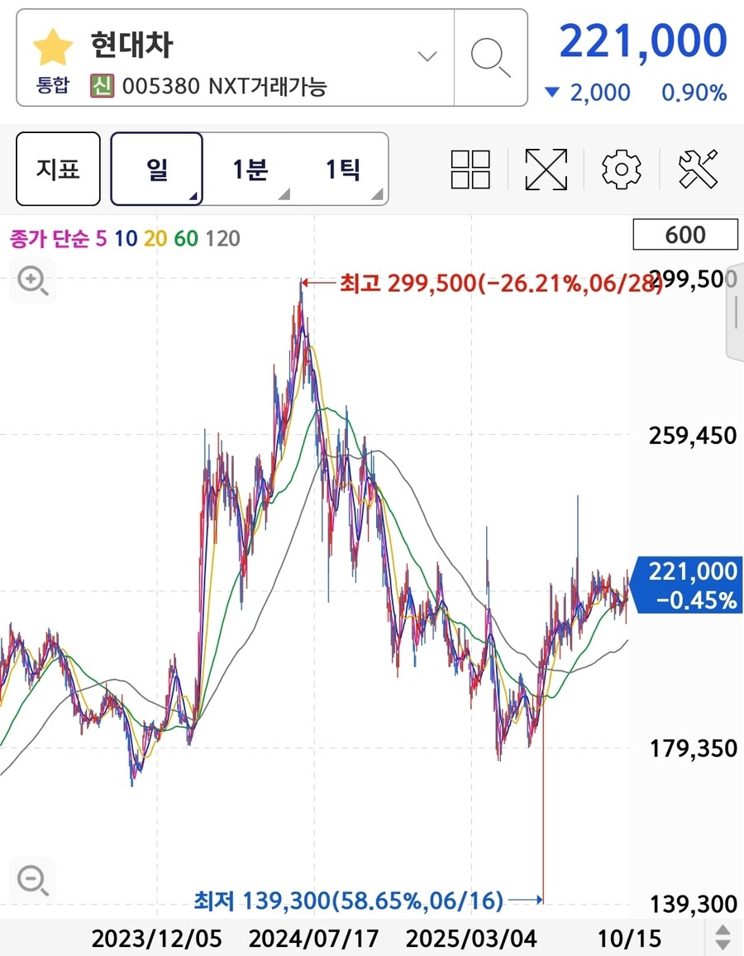Switch to the 일 daily chart tab

coord(156,169)
